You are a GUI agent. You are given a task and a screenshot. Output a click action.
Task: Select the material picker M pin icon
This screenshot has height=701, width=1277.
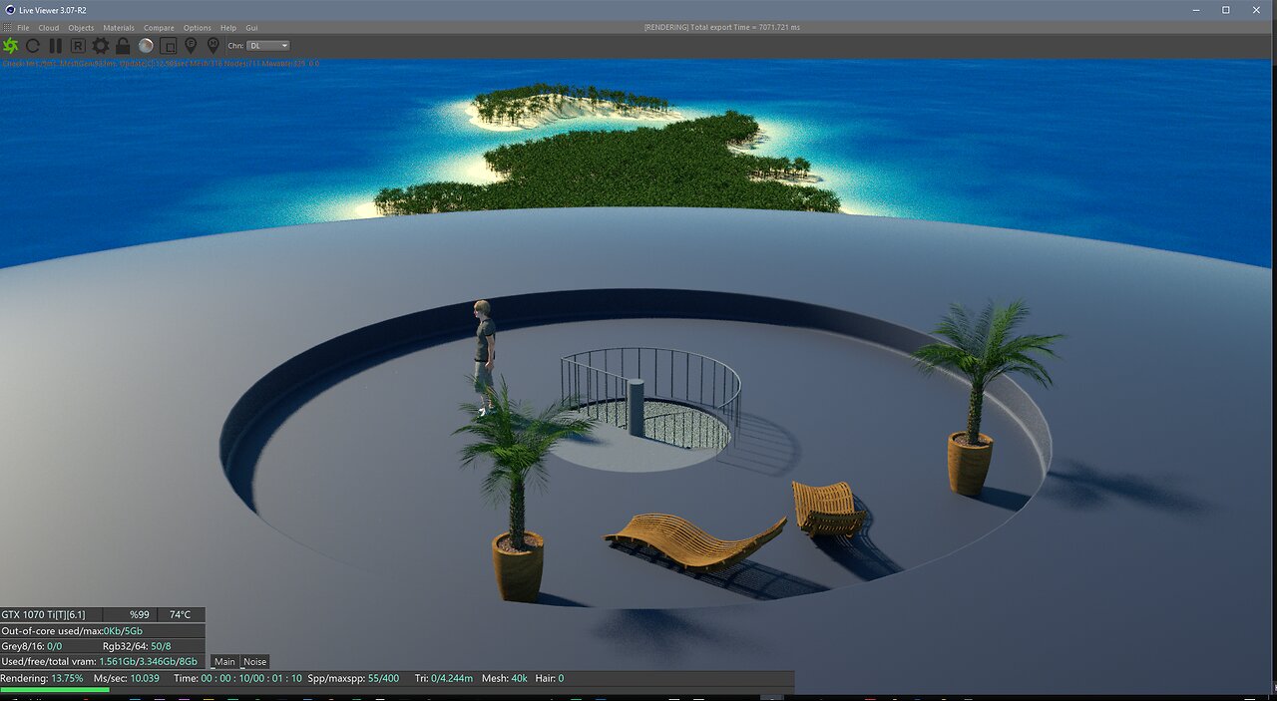(213, 46)
